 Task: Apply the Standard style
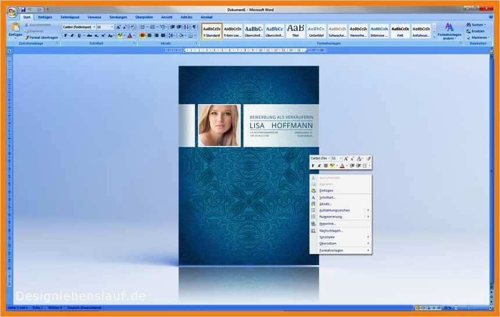coord(212,31)
